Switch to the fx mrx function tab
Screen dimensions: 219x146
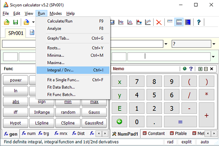click(x=61, y=134)
